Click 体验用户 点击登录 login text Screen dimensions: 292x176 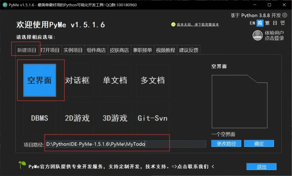click(x=274, y=35)
